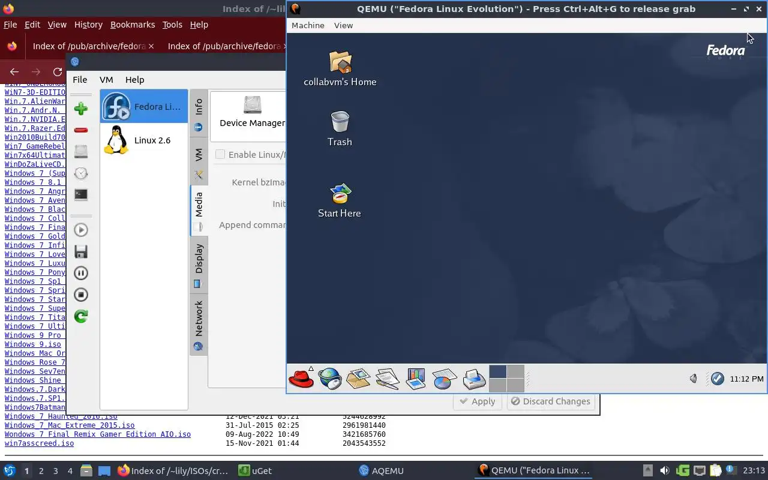
Task: Enable the Linux kernel boot checkbox in AQEMU
Action: click(220, 154)
